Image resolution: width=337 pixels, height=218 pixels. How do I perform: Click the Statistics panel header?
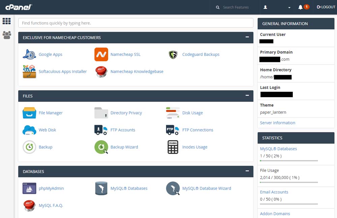(296, 138)
